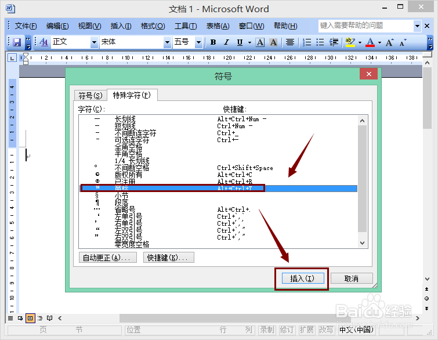Open font color dropdown arrow
438x340 pixels.
[379, 42]
